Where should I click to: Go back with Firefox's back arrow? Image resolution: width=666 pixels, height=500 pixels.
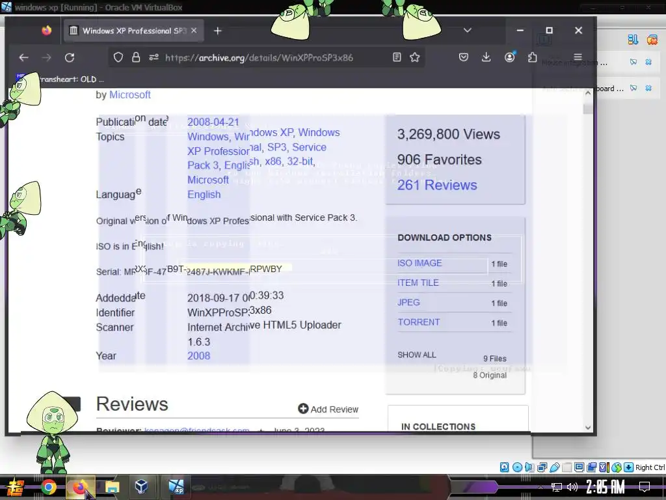pos(24,57)
